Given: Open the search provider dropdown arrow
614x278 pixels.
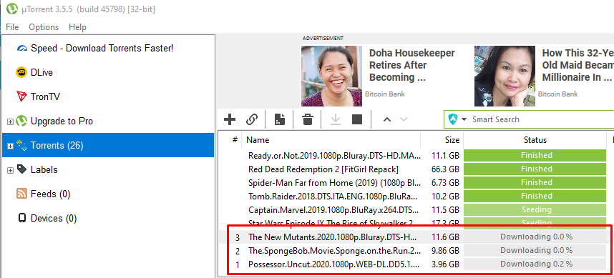Looking at the screenshot, I should coord(464,119).
